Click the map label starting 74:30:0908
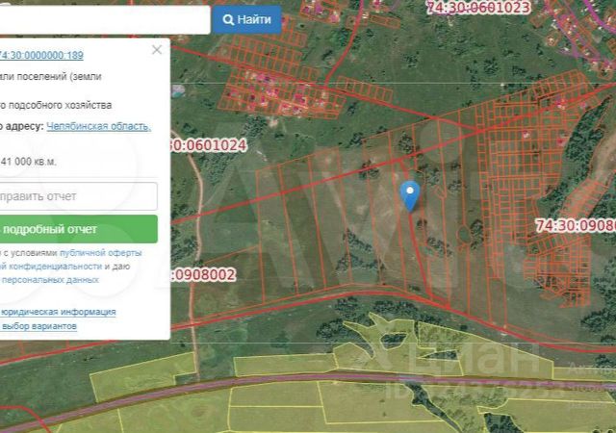 [576, 225]
